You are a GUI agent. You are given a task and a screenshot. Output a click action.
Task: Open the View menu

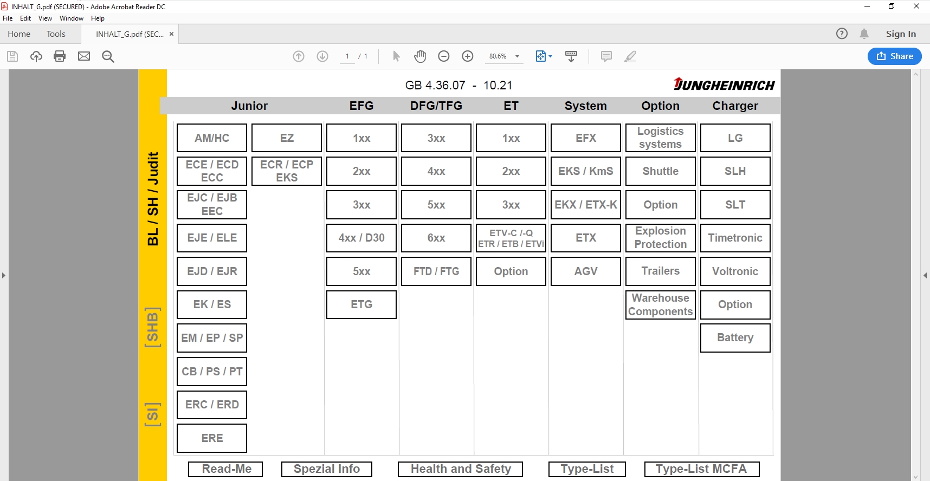pyautogui.click(x=45, y=18)
